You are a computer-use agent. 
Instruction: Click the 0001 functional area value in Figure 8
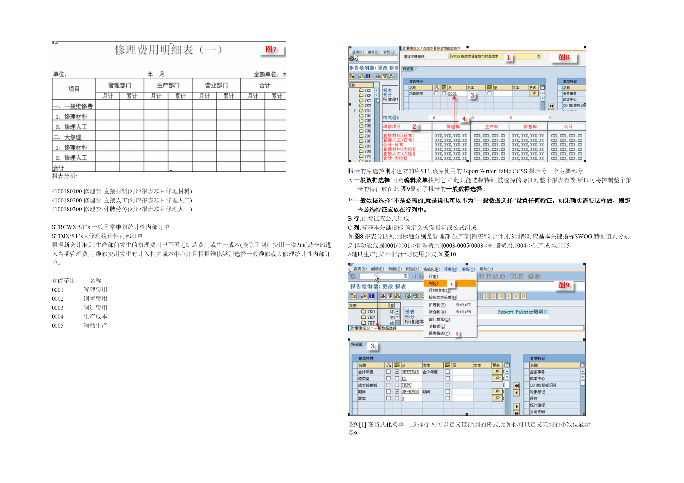[452, 93]
